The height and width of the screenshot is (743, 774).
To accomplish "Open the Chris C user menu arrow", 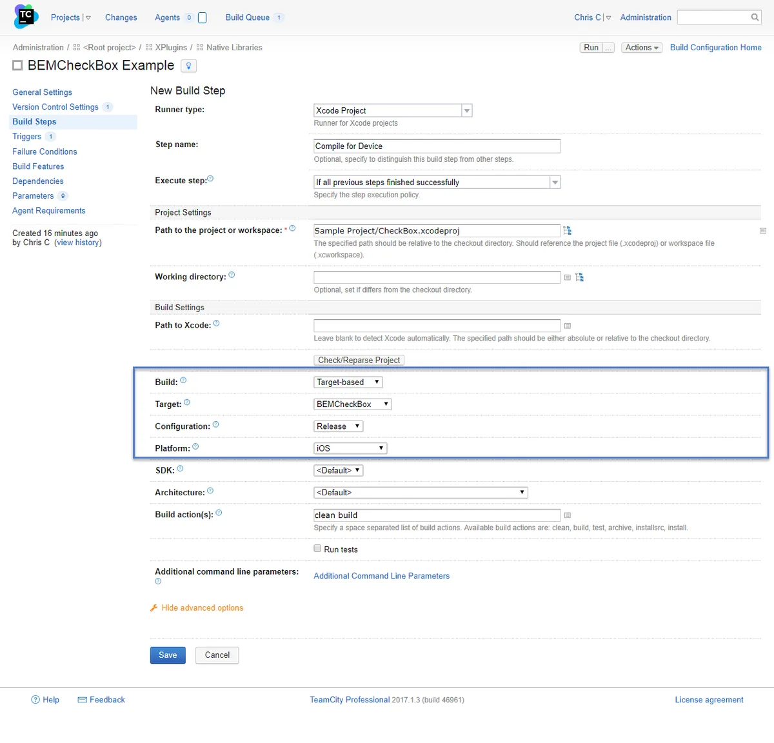I will click(608, 18).
